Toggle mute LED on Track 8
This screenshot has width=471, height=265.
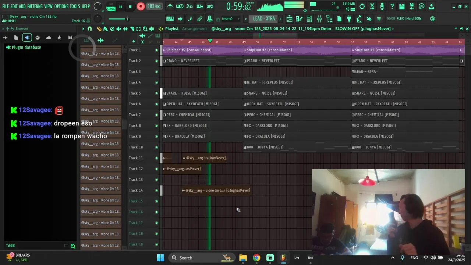(x=156, y=126)
